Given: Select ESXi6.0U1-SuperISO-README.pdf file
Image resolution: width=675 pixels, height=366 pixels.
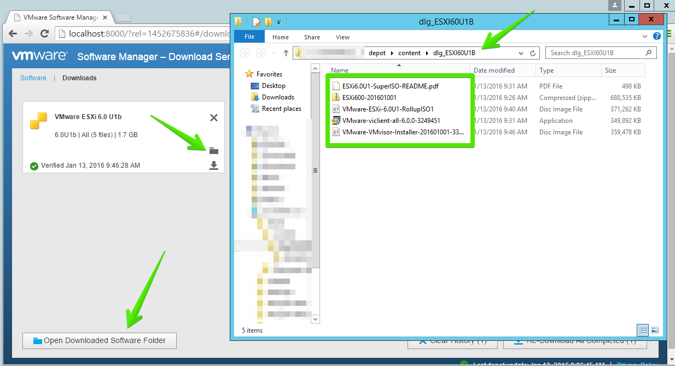Looking at the screenshot, I should [391, 86].
